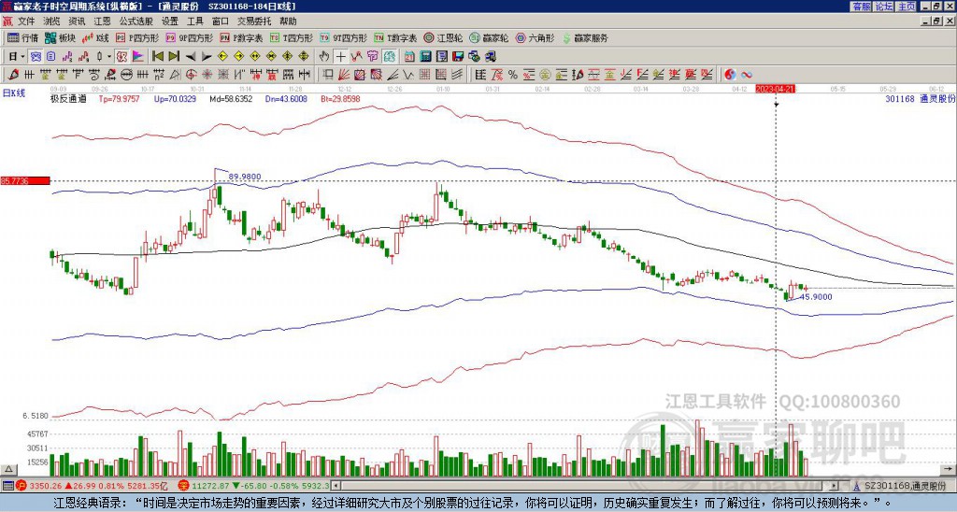
Task: Click the calendar 21 icon
Action: click(x=409, y=57)
